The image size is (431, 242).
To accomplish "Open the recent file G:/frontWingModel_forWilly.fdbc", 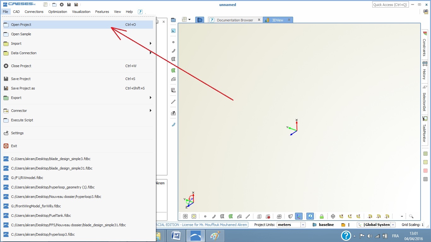I will (x=78, y=206).
